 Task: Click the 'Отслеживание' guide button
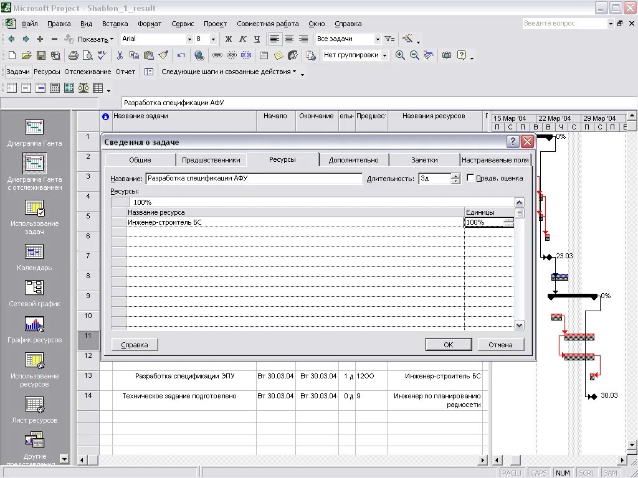87,72
